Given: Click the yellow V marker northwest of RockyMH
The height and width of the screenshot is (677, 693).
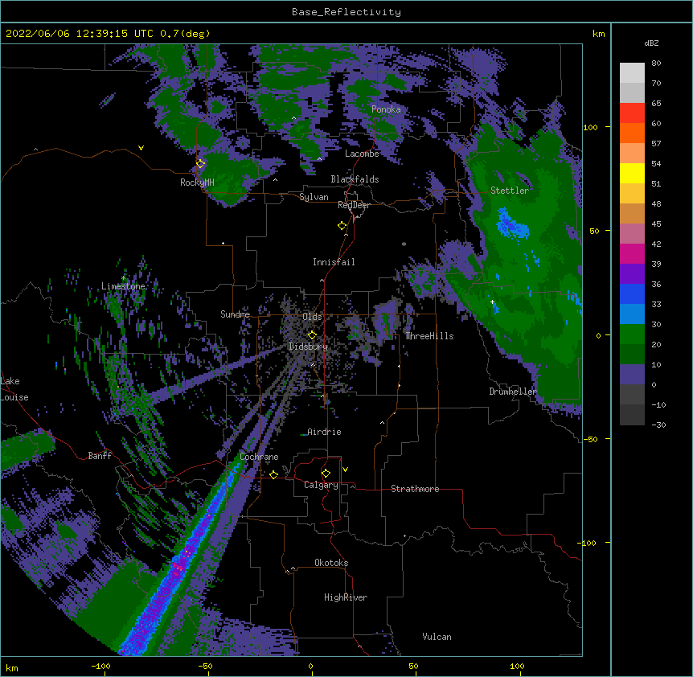Looking at the screenshot, I should tap(141, 148).
